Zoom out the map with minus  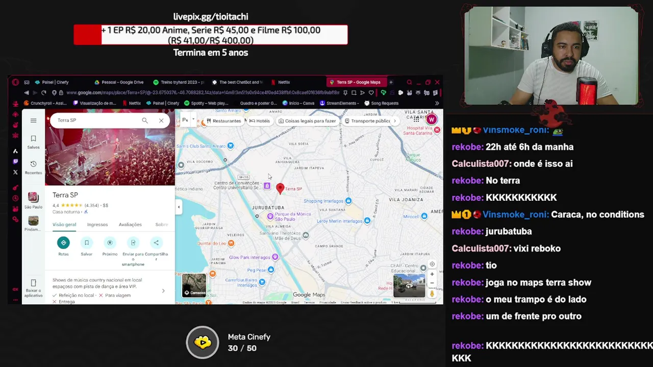click(x=432, y=283)
